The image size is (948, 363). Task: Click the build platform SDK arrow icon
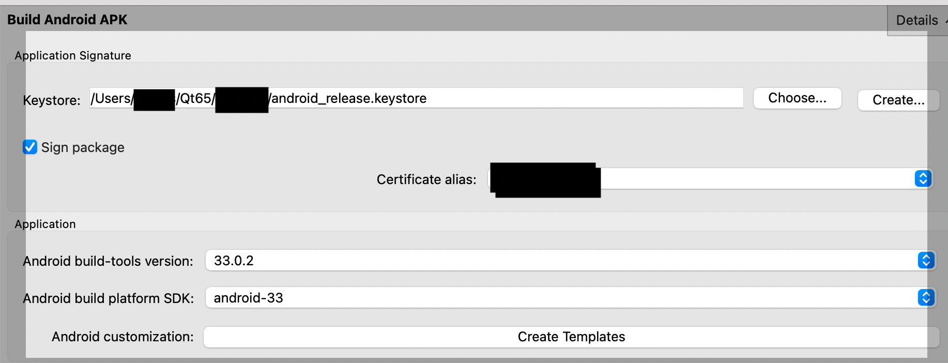pos(926,297)
